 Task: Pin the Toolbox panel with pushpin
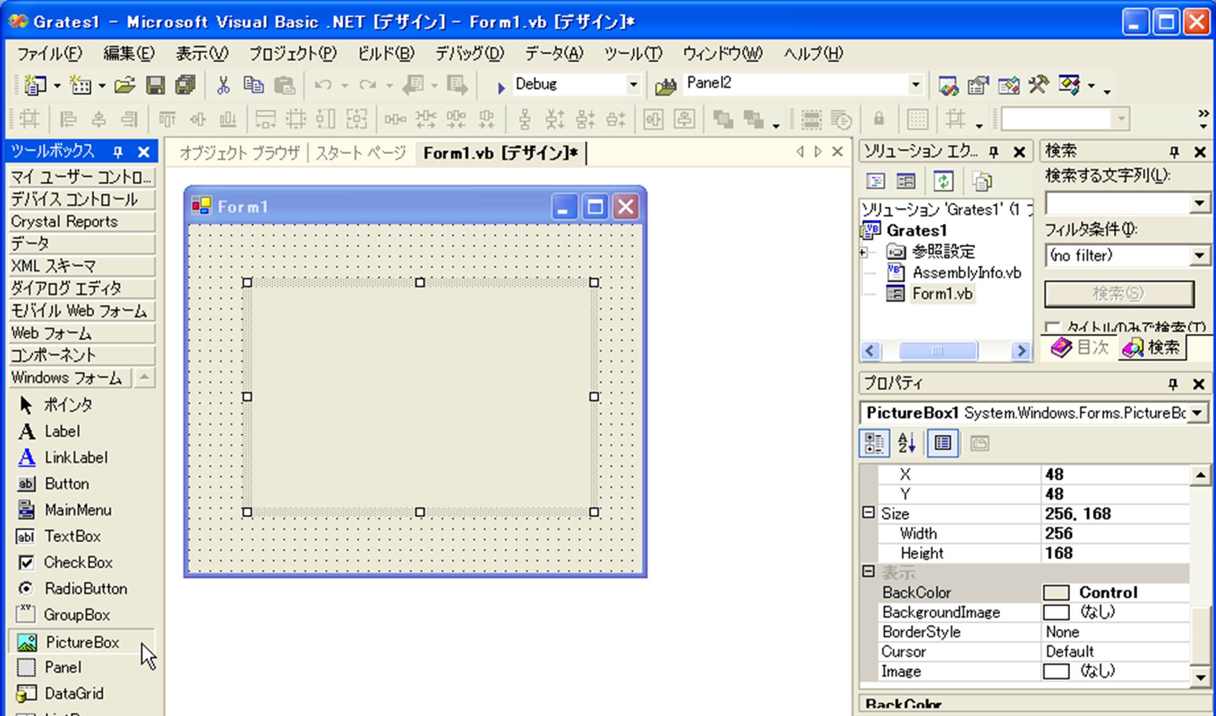pyautogui.click(x=118, y=152)
